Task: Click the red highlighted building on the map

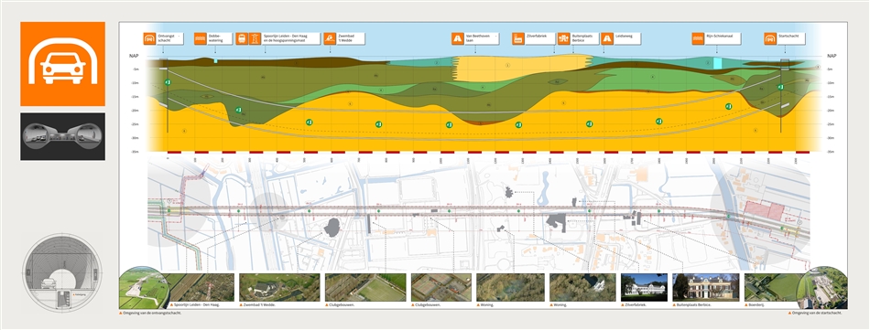Action: [764, 210]
